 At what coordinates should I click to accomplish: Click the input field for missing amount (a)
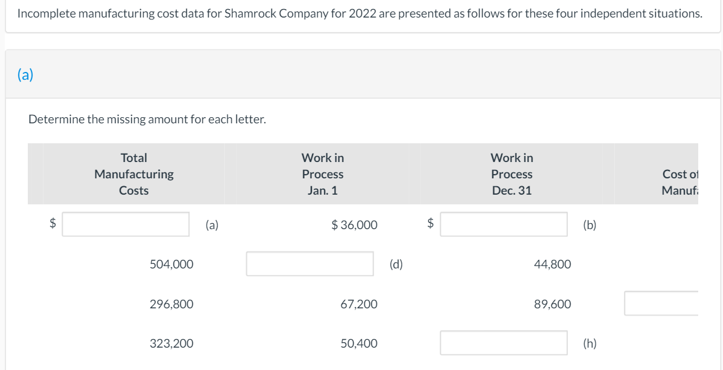point(125,224)
